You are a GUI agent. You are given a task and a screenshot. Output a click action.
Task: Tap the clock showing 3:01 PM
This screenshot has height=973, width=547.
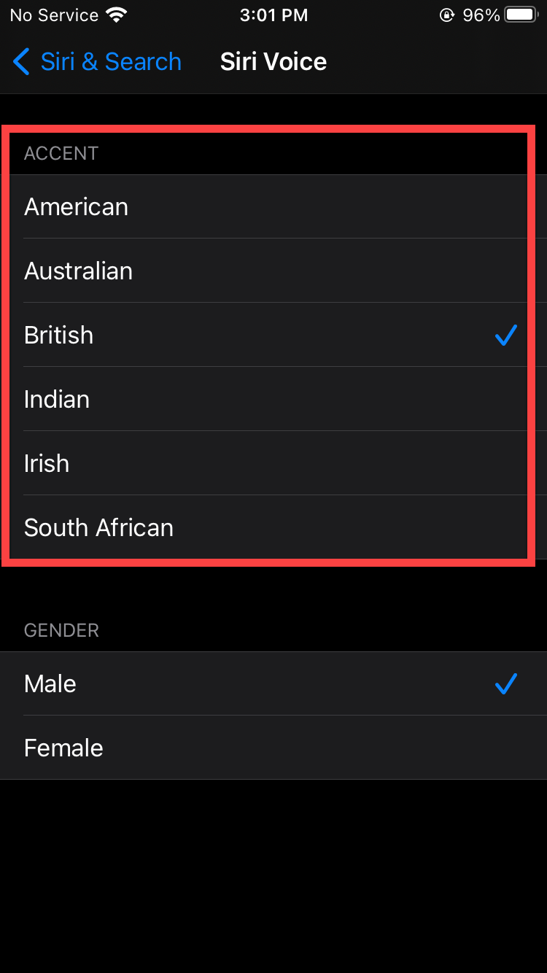pyautogui.click(x=273, y=15)
